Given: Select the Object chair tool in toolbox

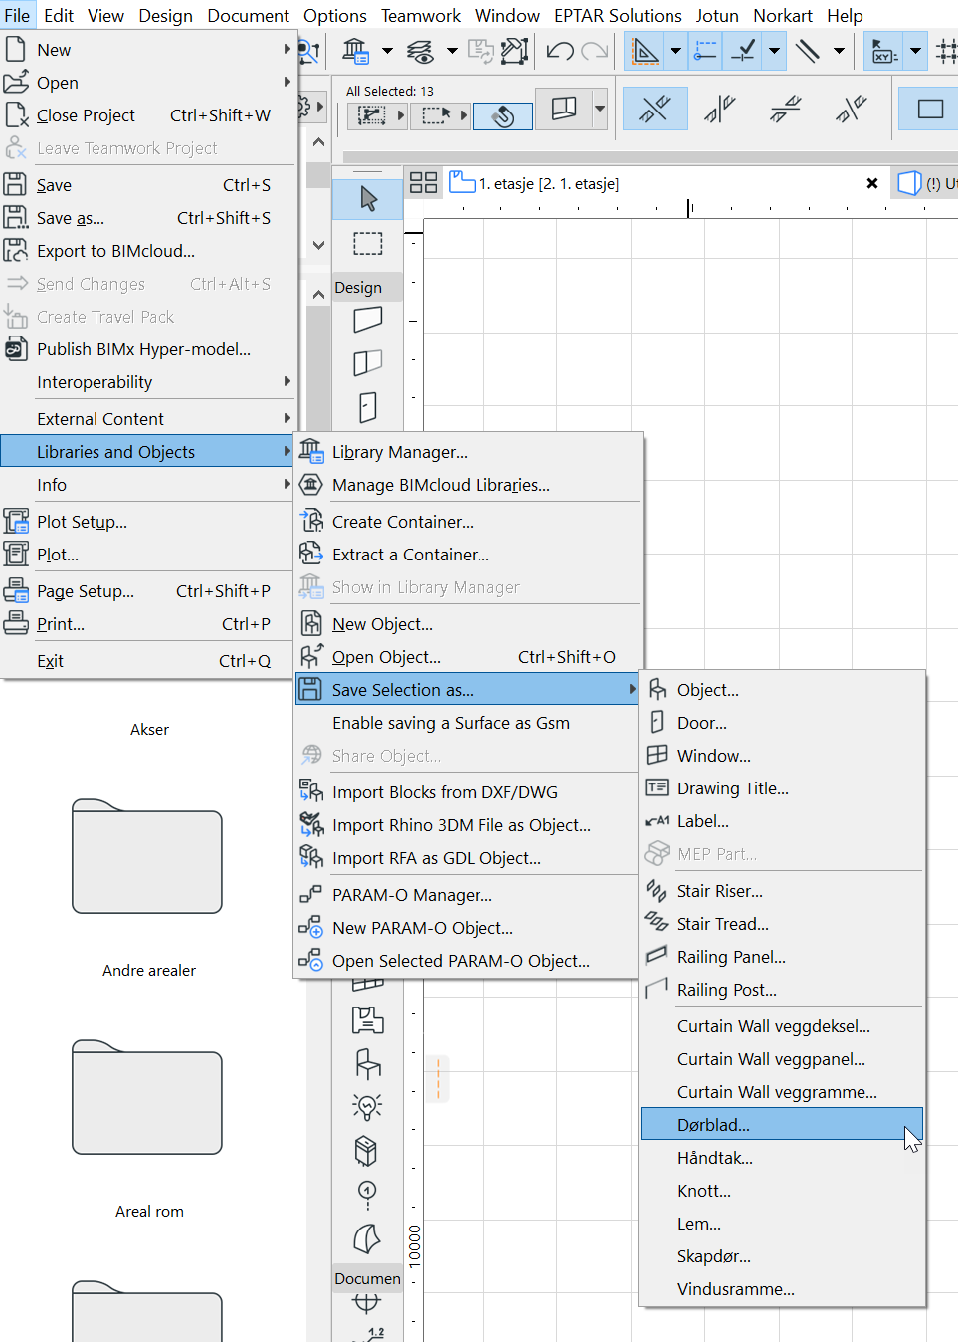Looking at the screenshot, I should coord(368,1064).
